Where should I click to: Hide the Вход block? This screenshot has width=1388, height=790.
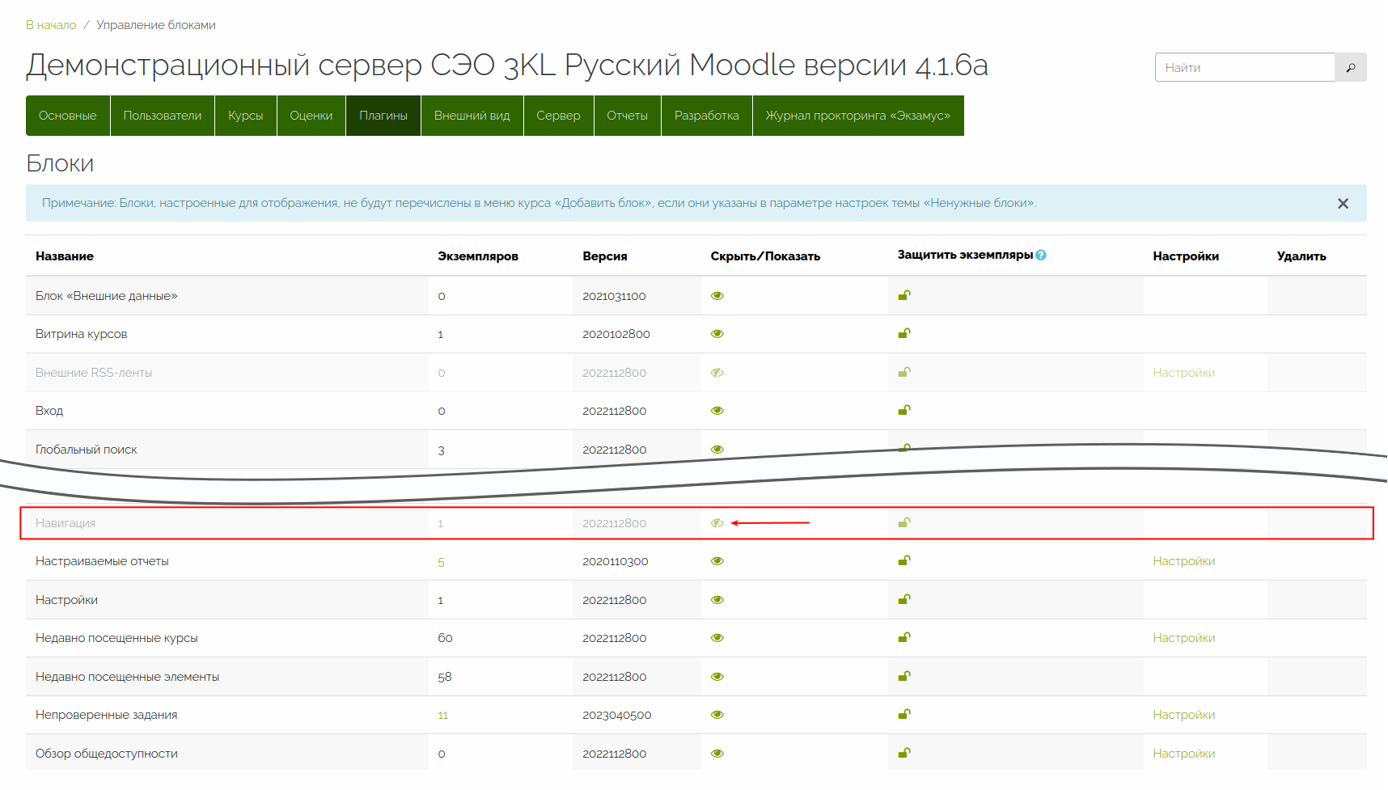click(x=717, y=411)
